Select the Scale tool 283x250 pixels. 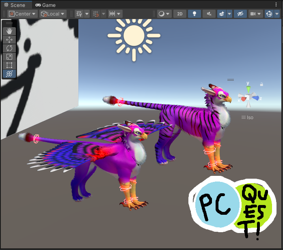[x=9, y=57]
